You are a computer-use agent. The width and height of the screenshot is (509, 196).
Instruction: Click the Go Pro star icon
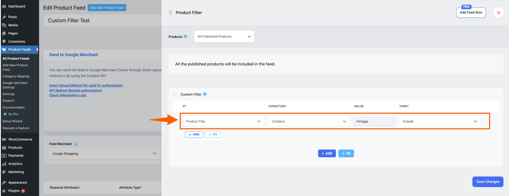[5, 114]
